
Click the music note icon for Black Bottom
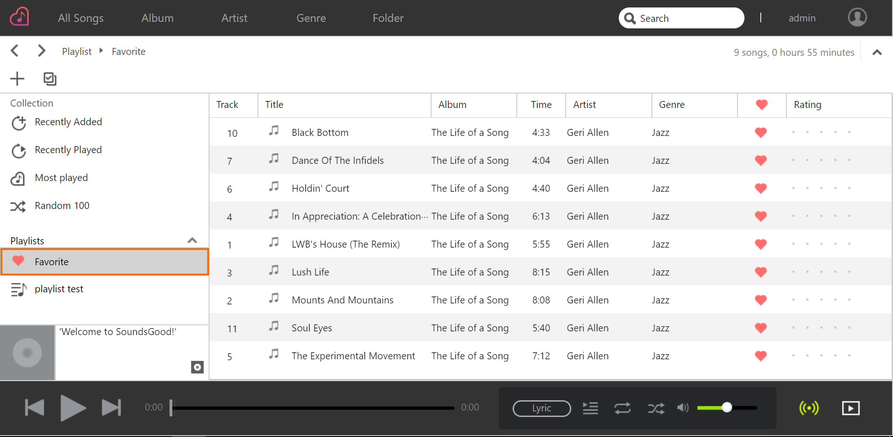click(274, 131)
